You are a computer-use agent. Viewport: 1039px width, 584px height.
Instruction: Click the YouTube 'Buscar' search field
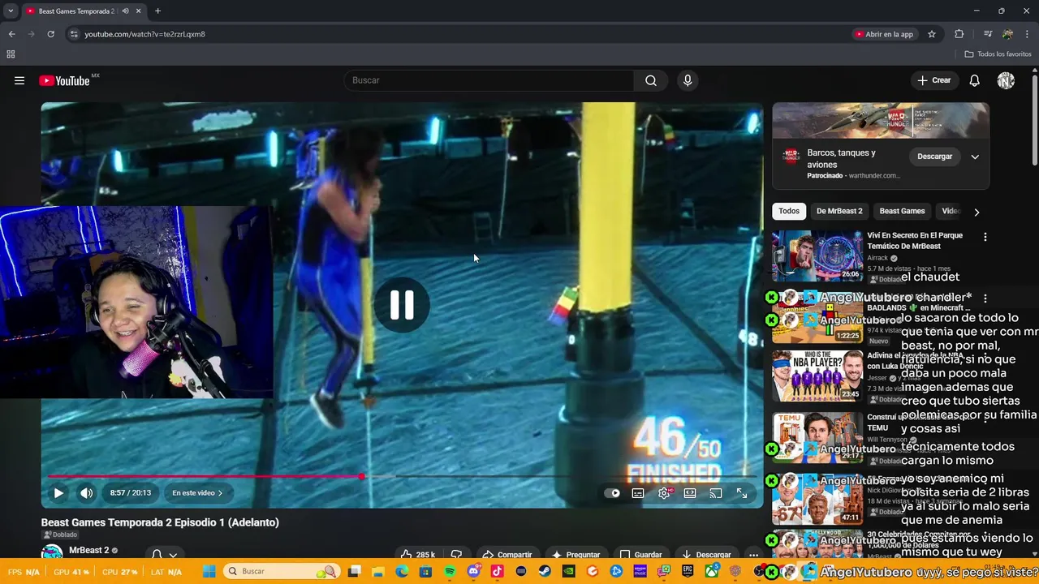[x=489, y=80]
